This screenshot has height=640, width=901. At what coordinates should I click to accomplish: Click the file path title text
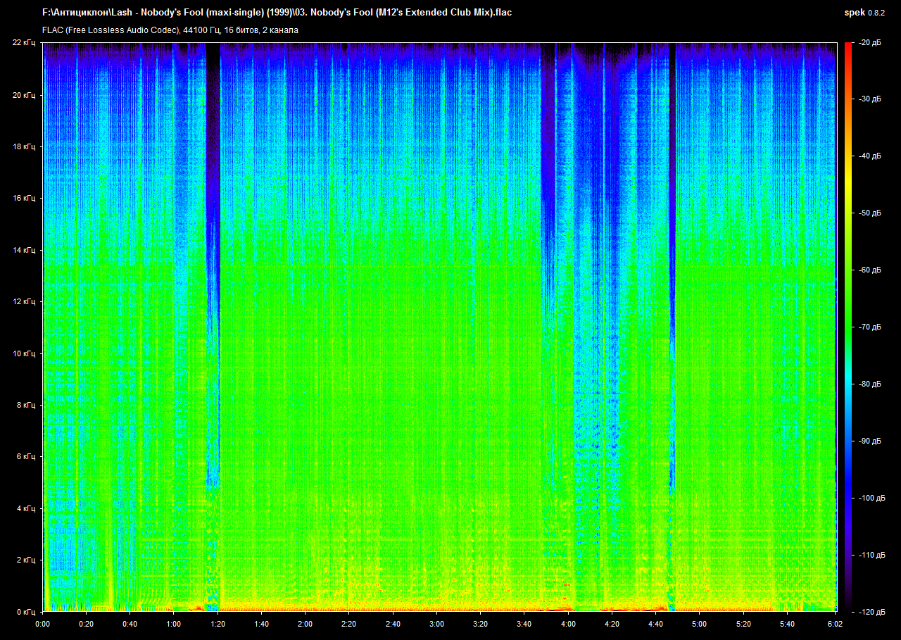277,13
